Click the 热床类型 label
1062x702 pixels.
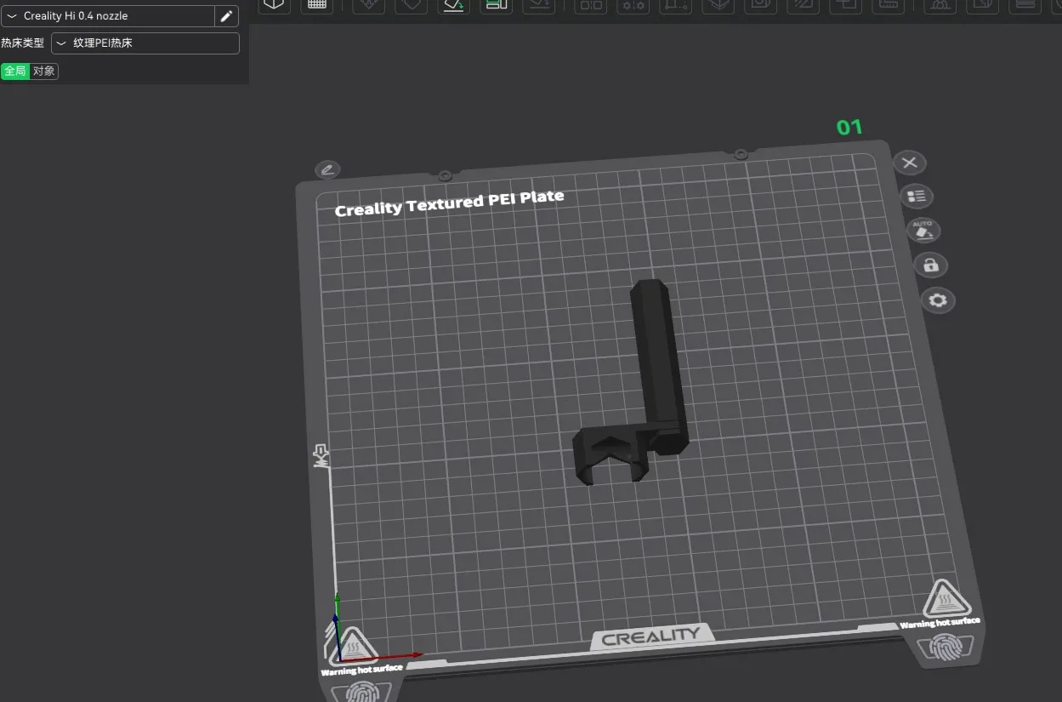[22, 43]
